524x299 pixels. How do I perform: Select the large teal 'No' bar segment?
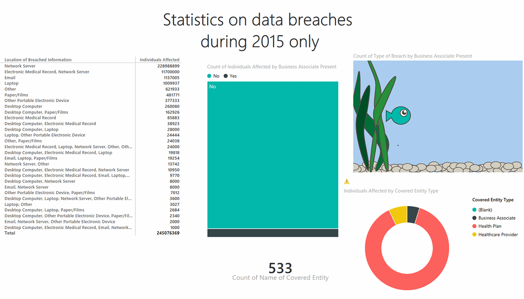pyautogui.click(x=272, y=155)
